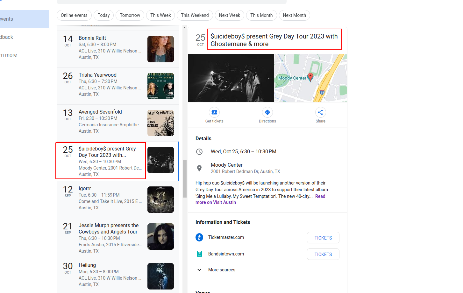463x293 pixels.
Task: Open Directions to Moody Center
Action: pos(267,112)
